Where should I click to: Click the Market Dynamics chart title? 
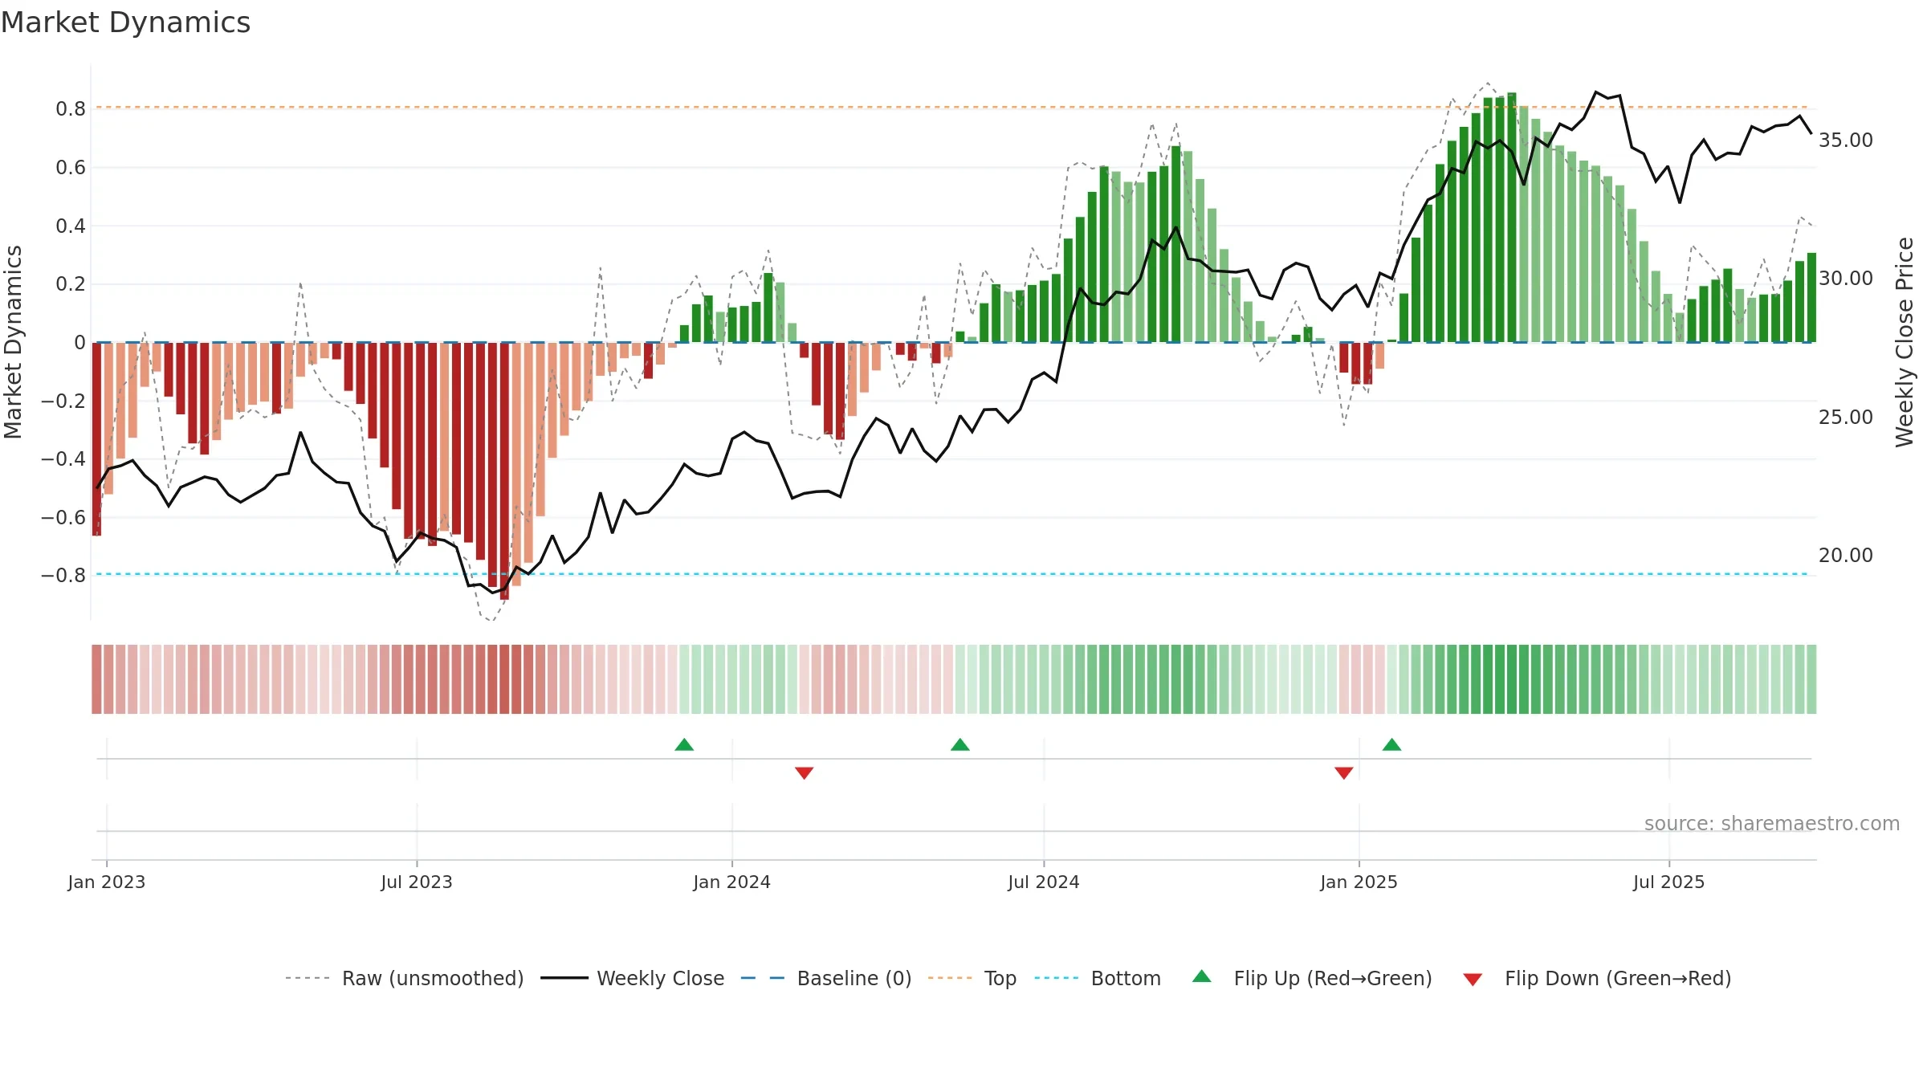[x=126, y=22]
